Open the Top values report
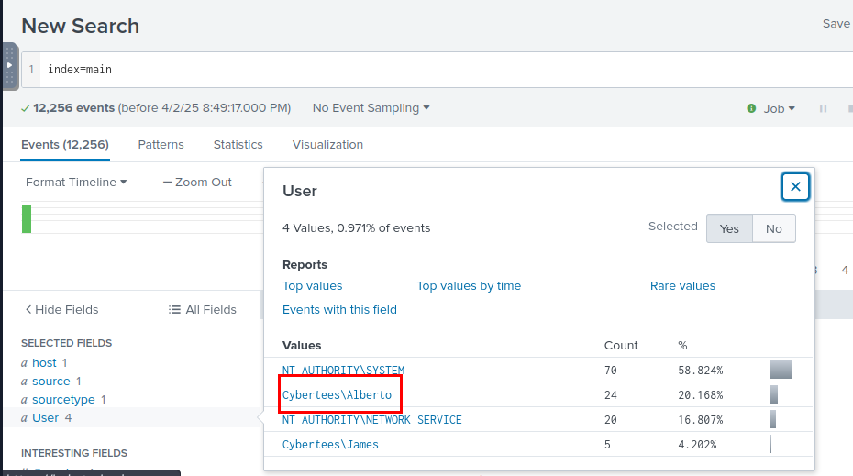 pos(312,286)
